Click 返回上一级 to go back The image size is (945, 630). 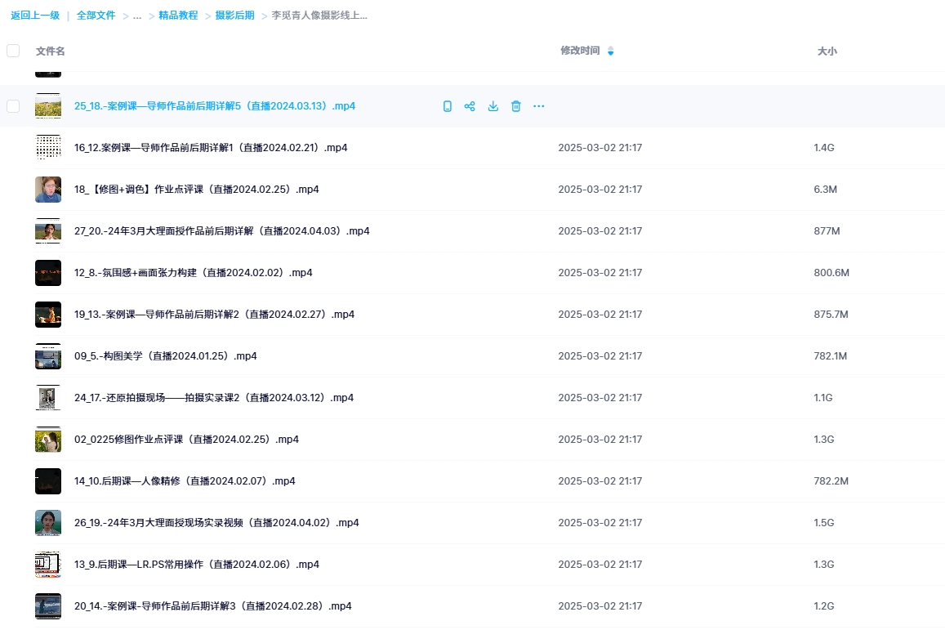pyautogui.click(x=35, y=15)
